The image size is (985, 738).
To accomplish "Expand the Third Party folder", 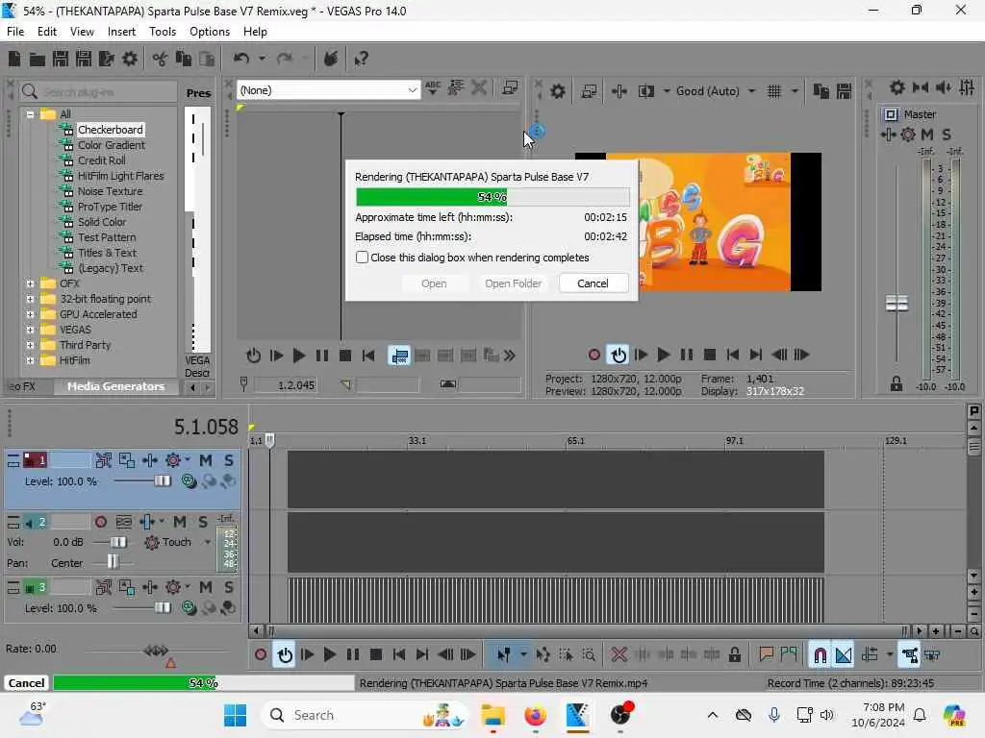I will pyautogui.click(x=30, y=345).
